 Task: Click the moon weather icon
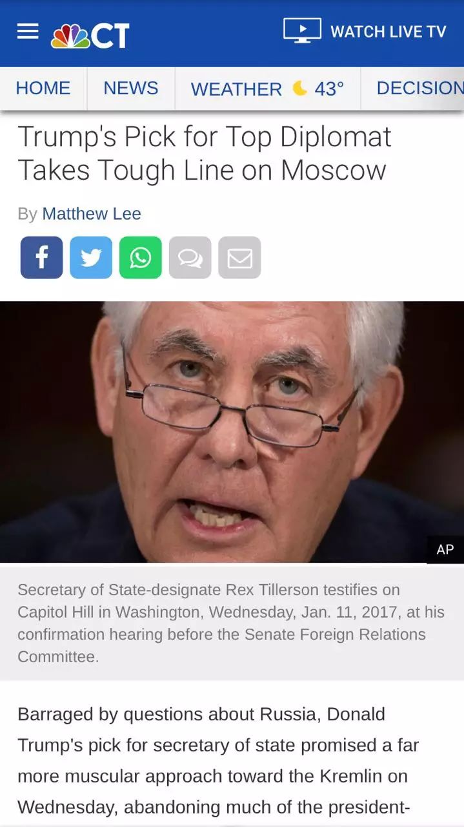299,88
